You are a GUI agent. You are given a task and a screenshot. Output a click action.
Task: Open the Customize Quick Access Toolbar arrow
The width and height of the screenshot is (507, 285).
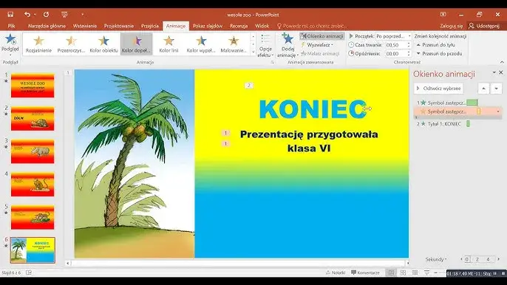click(x=83, y=15)
